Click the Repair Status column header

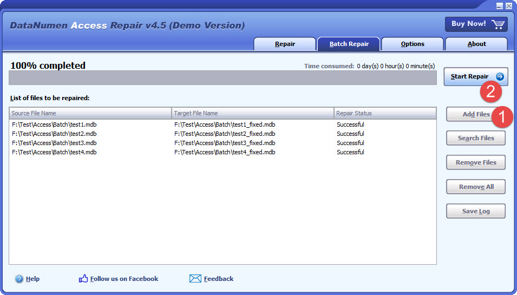point(385,113)
